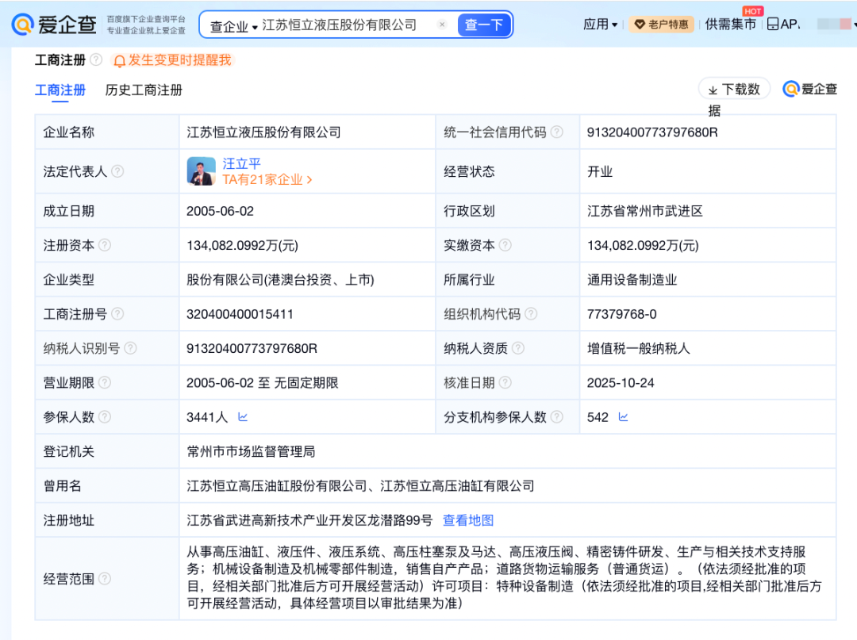Clear the search box with X icon
The image size is (857, 640).
(442, 25)
